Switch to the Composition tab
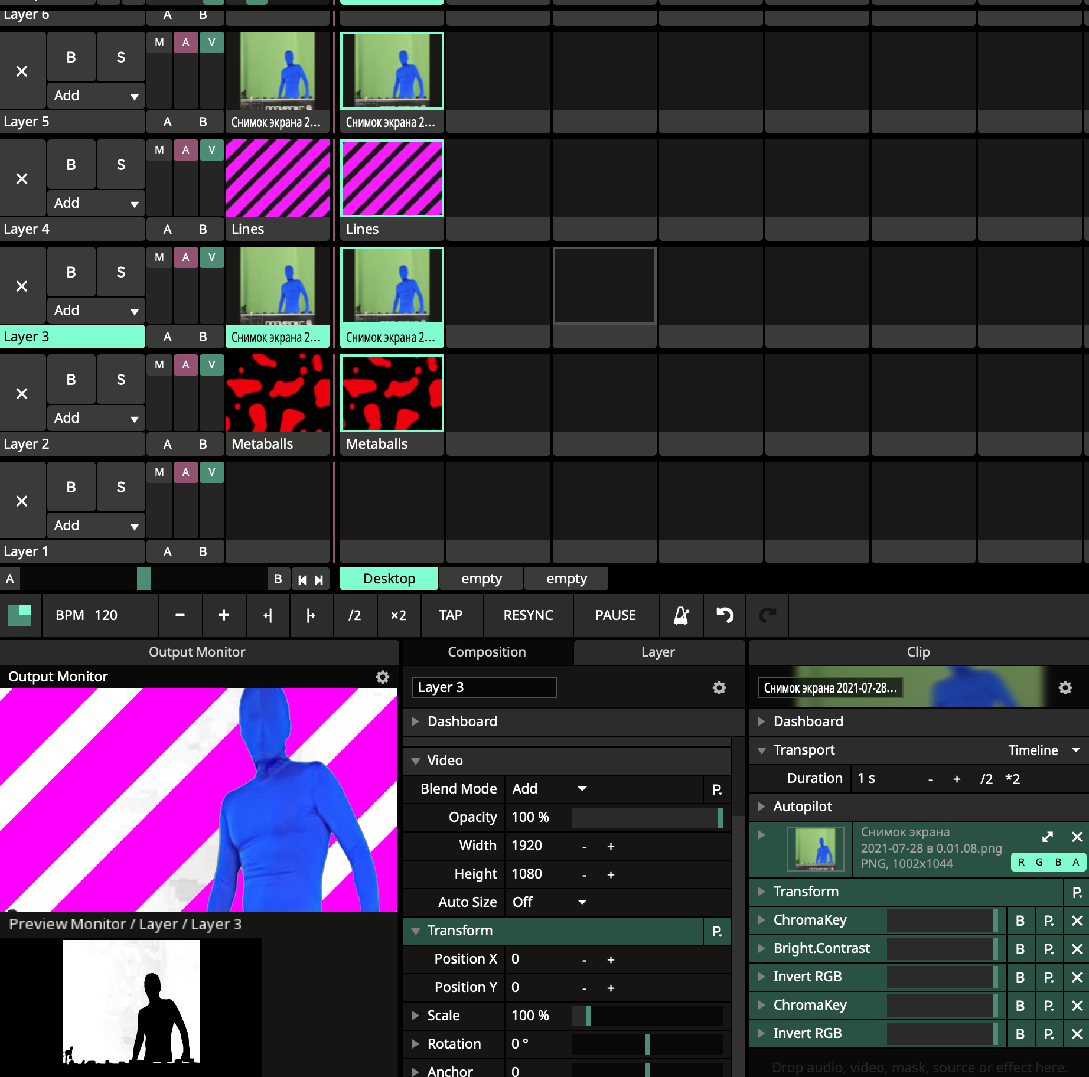The width and height of the screenshot is (1089, 1077). (x=487, y=652)
